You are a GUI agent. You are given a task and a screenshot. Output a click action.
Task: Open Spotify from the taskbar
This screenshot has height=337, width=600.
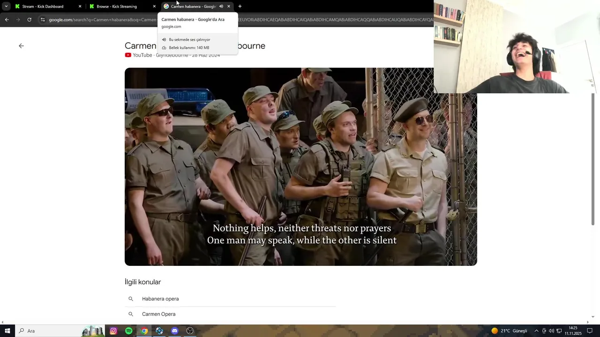coord(129,331)
